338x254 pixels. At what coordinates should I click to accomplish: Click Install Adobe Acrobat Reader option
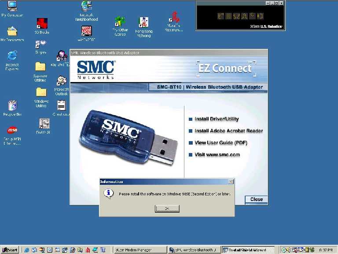click(x=229, y=131)
